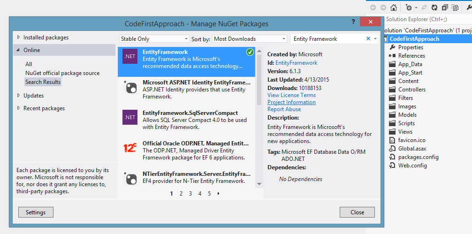
Task: Expand the Updates section
Action: [19, 96]
